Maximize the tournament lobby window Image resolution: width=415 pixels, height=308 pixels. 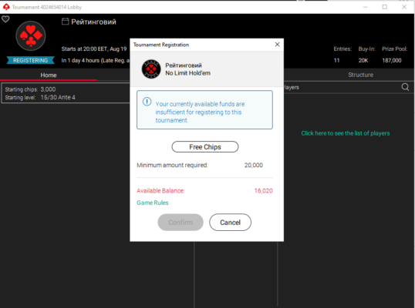[385, 7]
